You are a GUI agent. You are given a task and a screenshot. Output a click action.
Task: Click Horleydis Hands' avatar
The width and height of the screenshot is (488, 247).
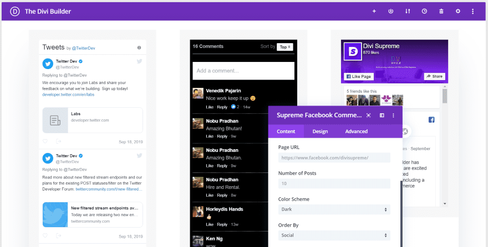pyautogui.click(x=198, y=212)
